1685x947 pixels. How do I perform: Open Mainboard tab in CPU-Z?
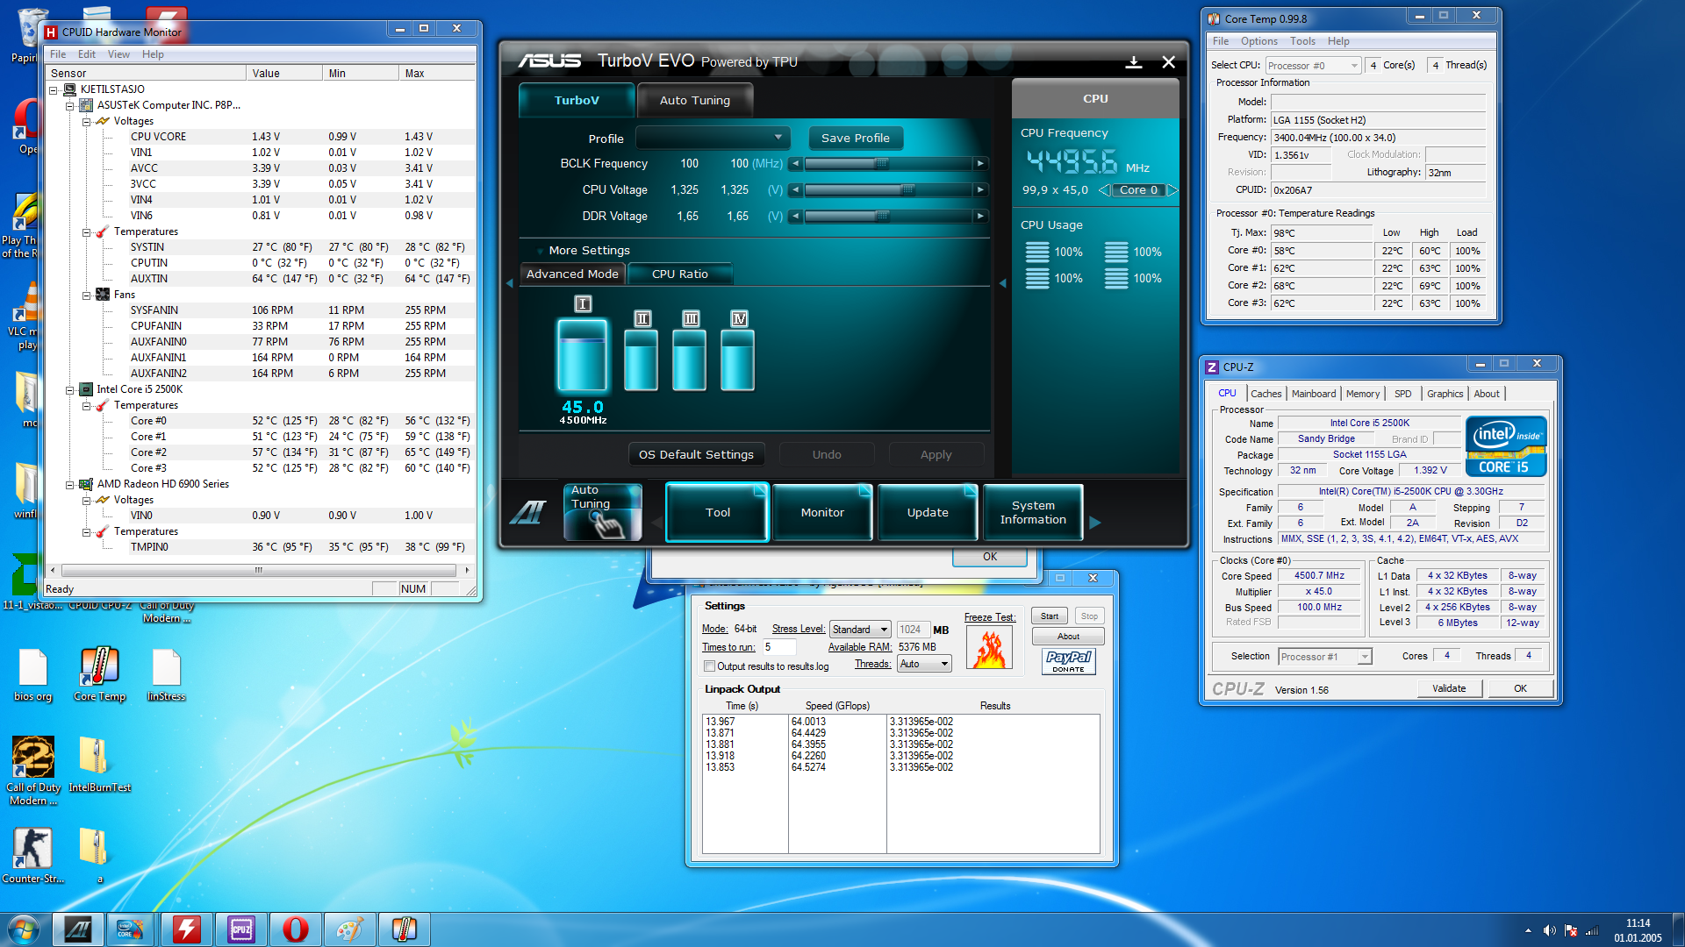click(1314, 394)
